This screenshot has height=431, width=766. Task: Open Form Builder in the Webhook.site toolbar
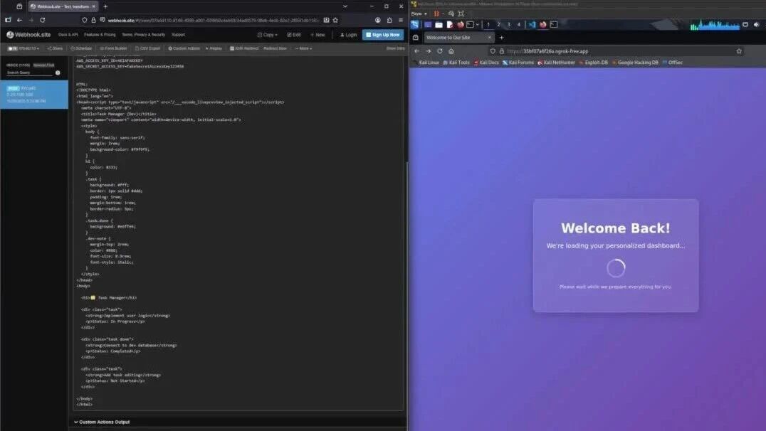click(113, 48)
